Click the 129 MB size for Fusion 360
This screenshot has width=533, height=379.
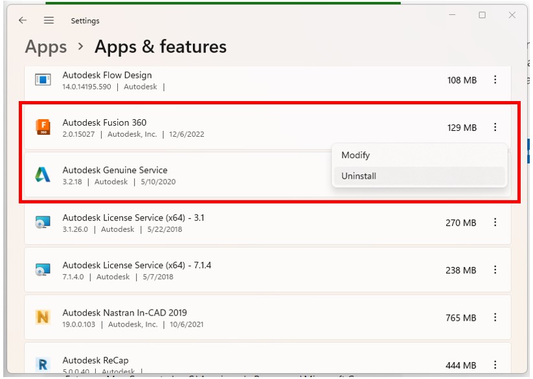click(462, 128)
